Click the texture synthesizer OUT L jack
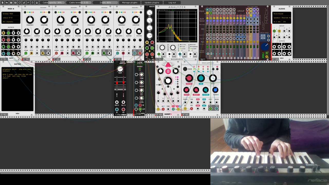 211,108
